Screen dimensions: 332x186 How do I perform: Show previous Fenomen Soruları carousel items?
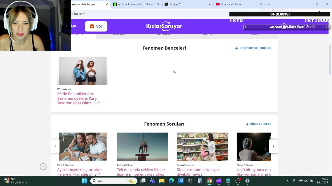point(55,146)
